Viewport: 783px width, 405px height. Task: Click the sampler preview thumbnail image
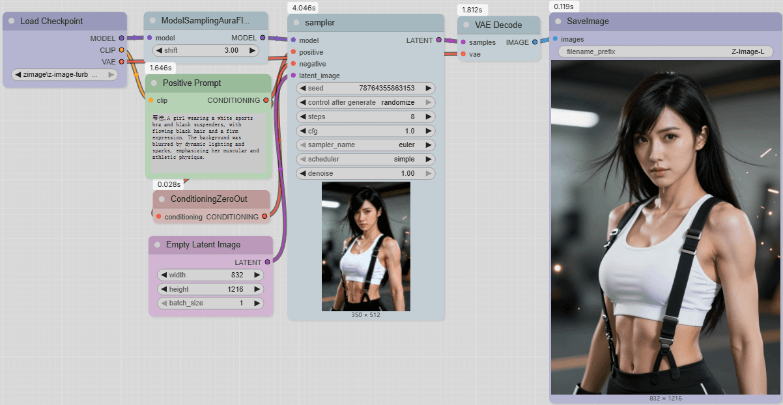click(x=365, y=246)
